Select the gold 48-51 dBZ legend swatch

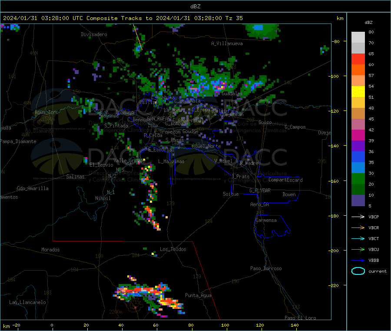[358, 103]
